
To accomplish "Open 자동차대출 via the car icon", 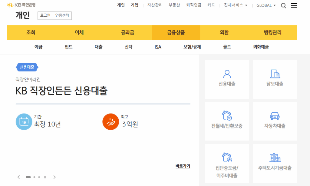I will [x=275, y=121].
